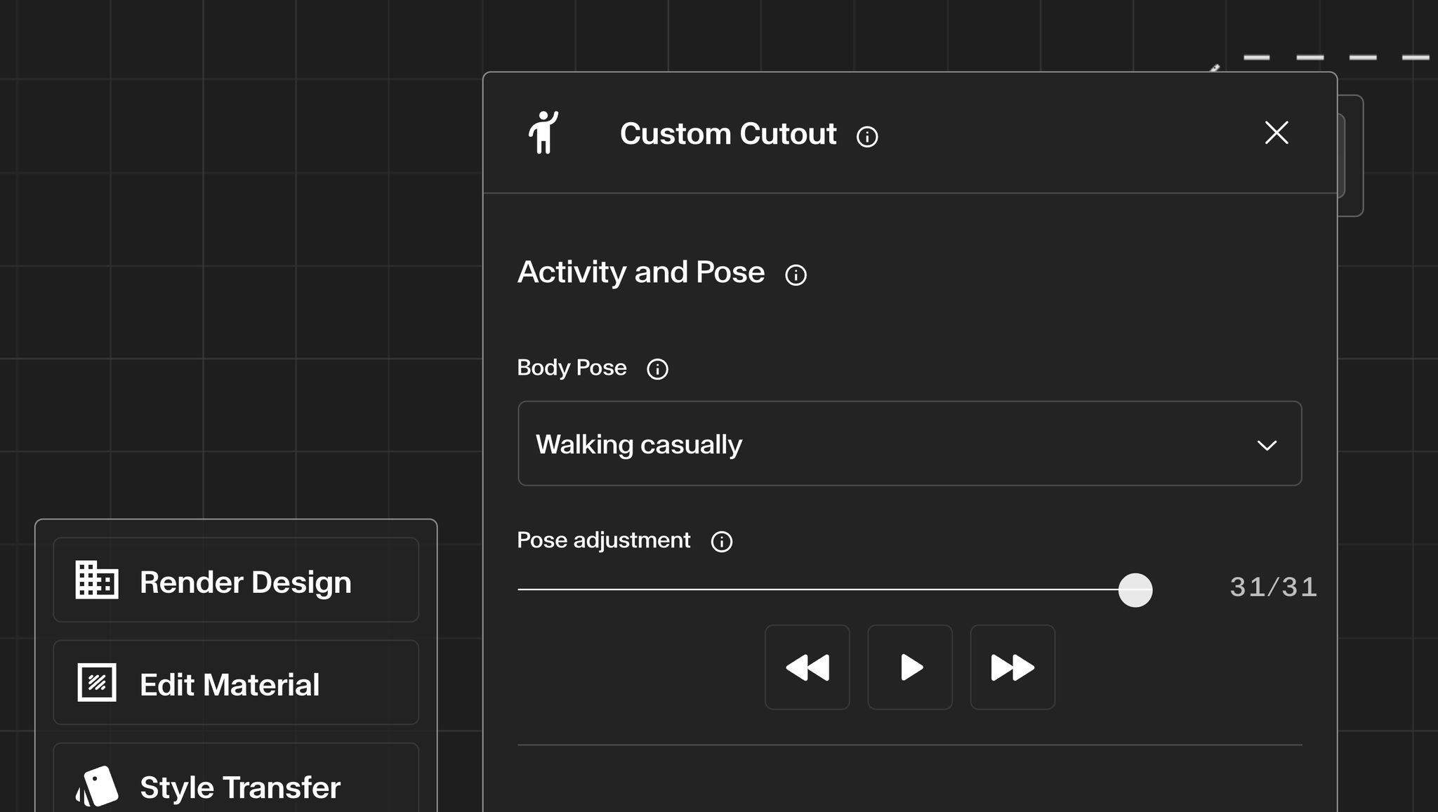This screenshot has width=1438, height=812.
Task: Click the chevron on the Body Pose field
Action: 1267,445
